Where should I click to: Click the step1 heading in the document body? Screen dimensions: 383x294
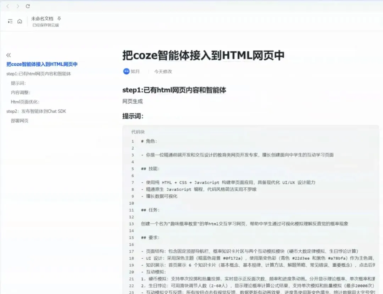tap(174, 90)
